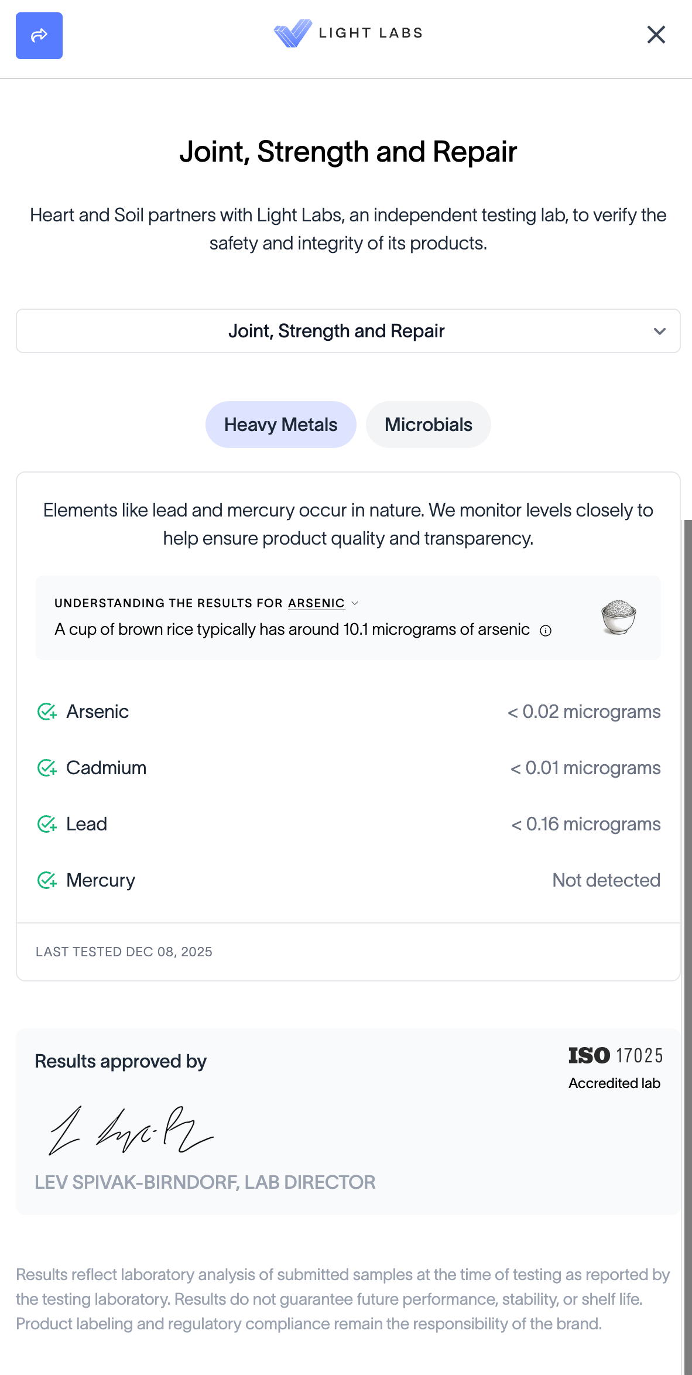Click the rice bowl image
This screenshot has height=1375, width=692.
pyautogui.click(x=618, y=617)
